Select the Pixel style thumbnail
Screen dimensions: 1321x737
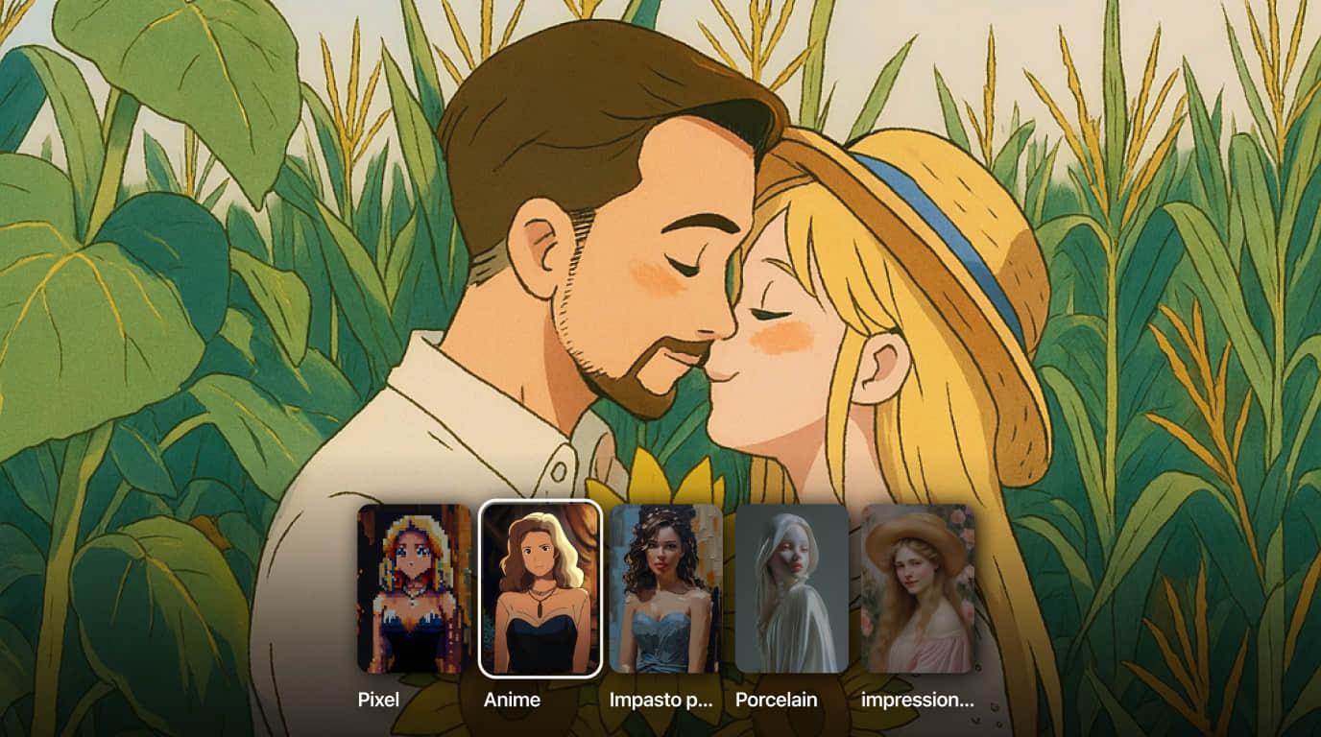click(415, 588)
